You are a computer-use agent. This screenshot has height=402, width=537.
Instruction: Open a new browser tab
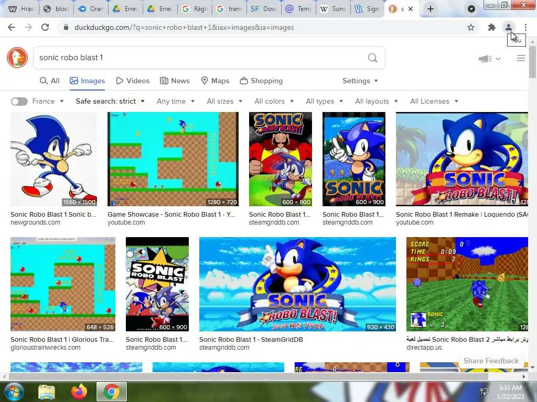pos(431,9)
